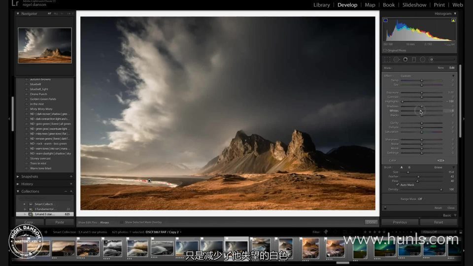The height and width of the screenshot is (266, 473).
Task: Click the Highlights slider handle
Action: (x=403, y=101)
